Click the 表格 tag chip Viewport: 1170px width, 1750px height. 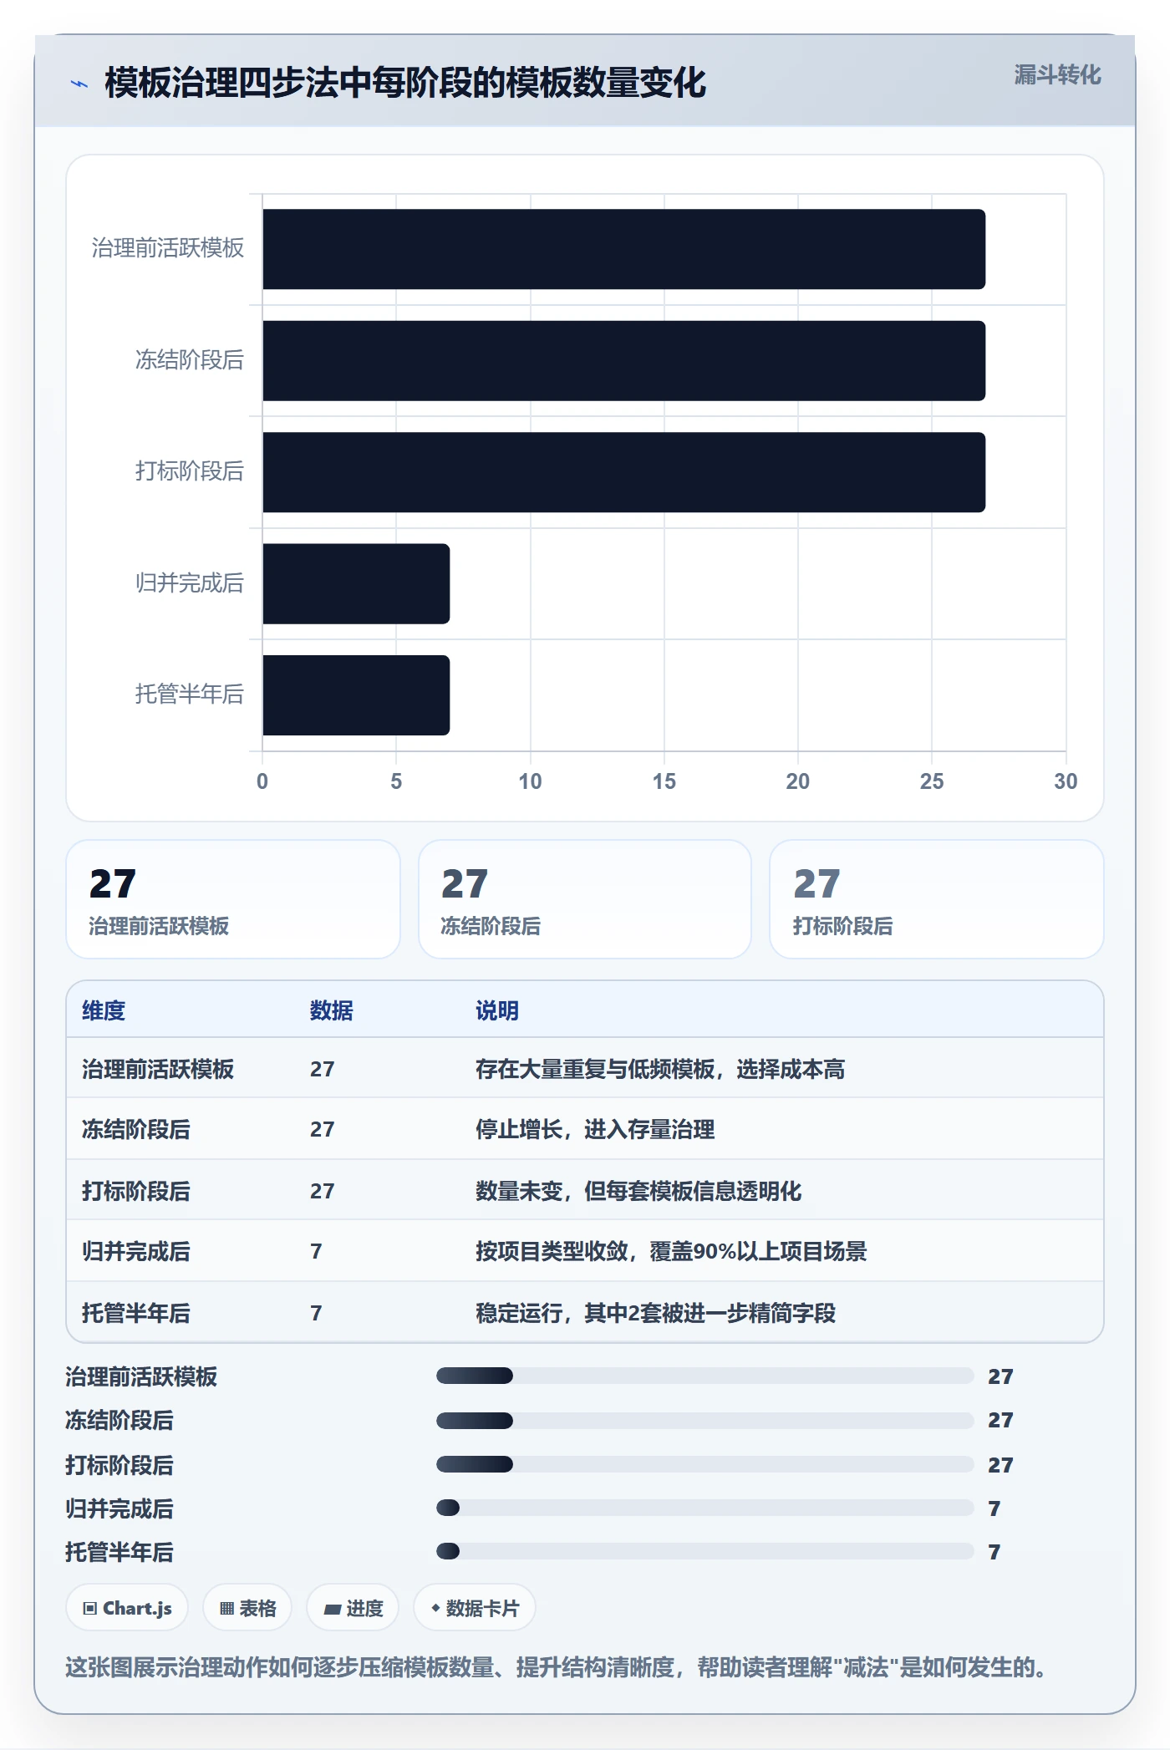247,1608
